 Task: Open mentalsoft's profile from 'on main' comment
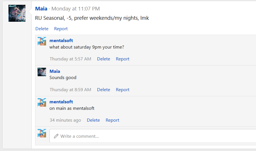[x=61, y=102]
